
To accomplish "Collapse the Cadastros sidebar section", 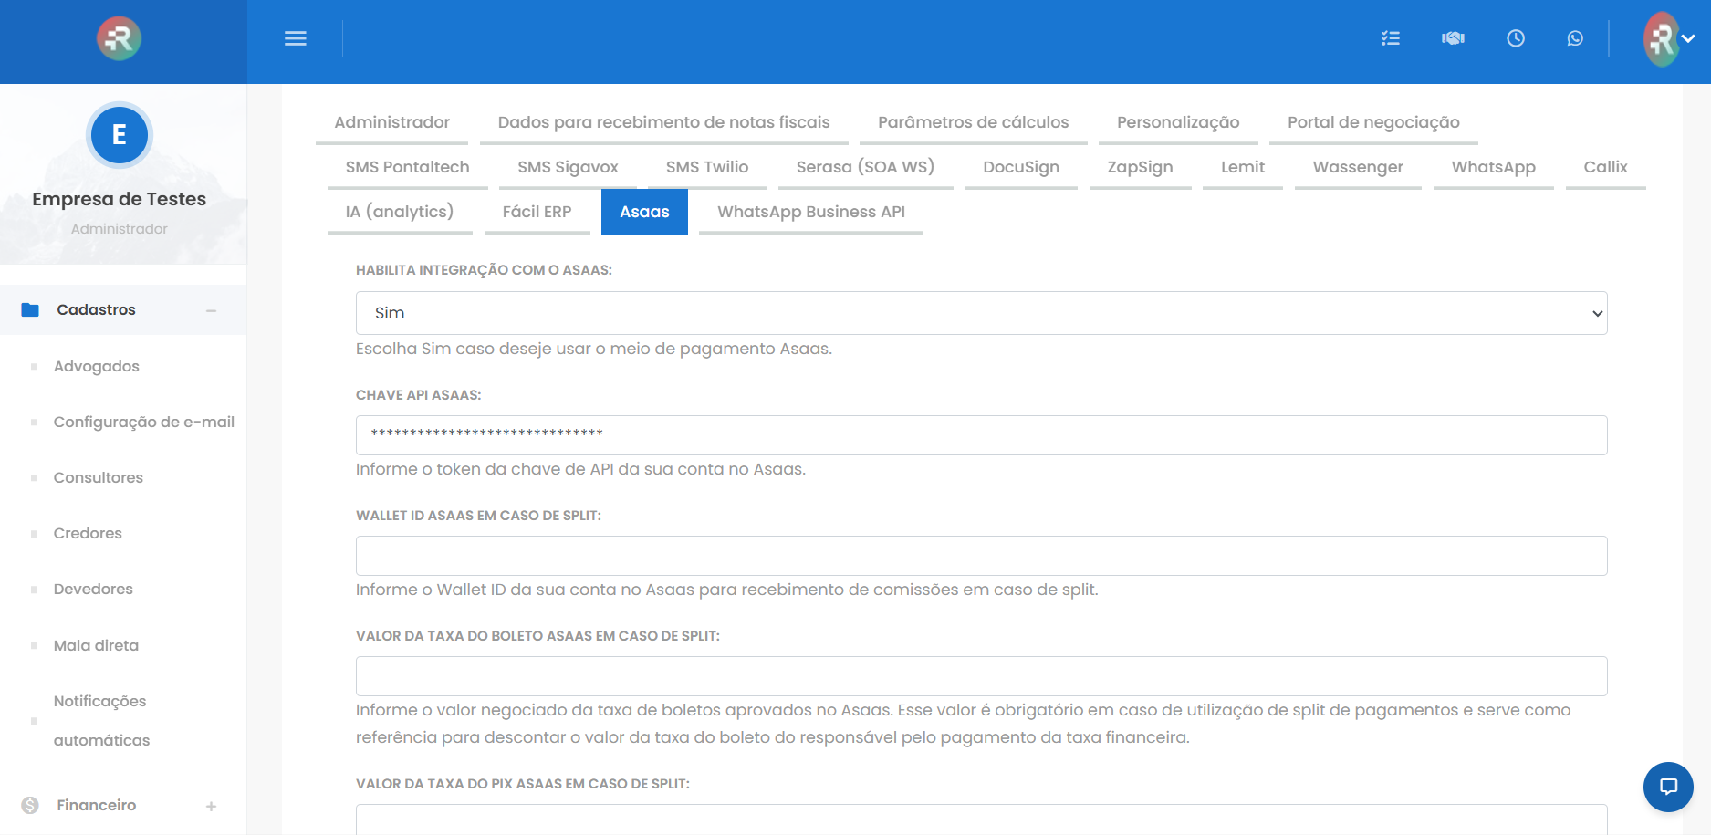I will [x=211, y=310].
